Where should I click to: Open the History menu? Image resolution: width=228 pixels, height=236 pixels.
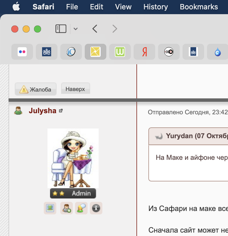pyautogui.click(x=156, y=7)
